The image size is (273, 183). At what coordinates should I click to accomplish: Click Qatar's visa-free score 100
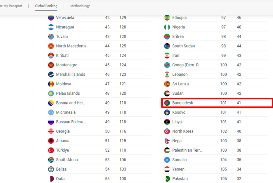pos(123,179)
